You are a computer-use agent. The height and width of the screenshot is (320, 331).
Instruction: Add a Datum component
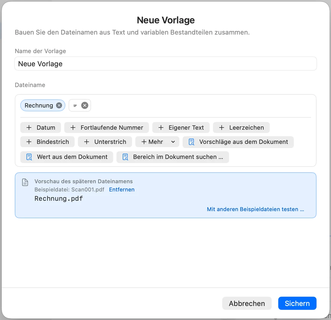pos(41,127)
